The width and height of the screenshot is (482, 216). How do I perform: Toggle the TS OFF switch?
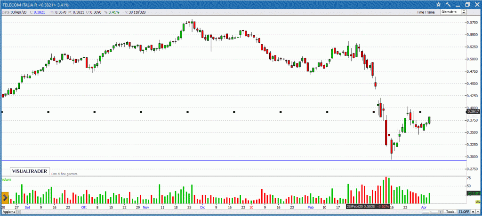464,212
